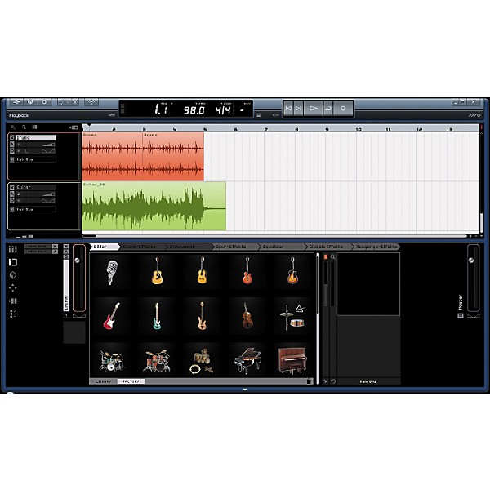Viewport: 490px width, 490px height.
Task: Switch to the Library button
Action: pos(104,381)
